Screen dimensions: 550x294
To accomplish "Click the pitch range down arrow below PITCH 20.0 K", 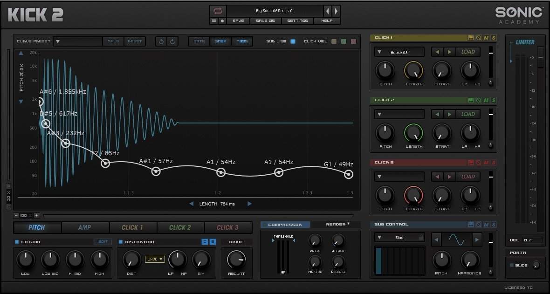I will click(21, 102).
